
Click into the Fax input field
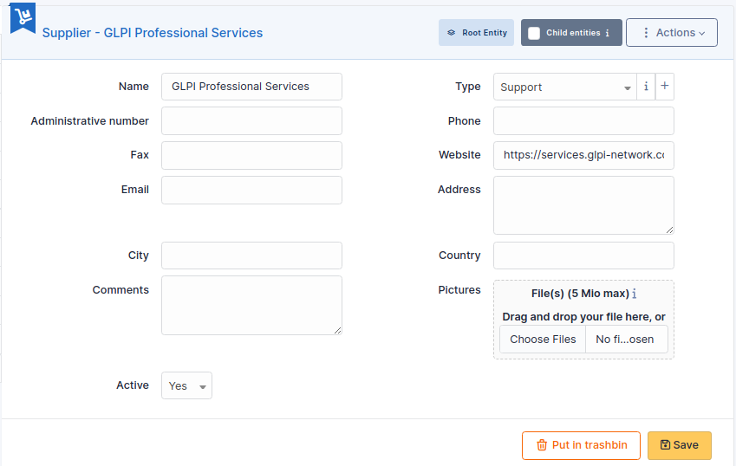[x=251, y=155]
